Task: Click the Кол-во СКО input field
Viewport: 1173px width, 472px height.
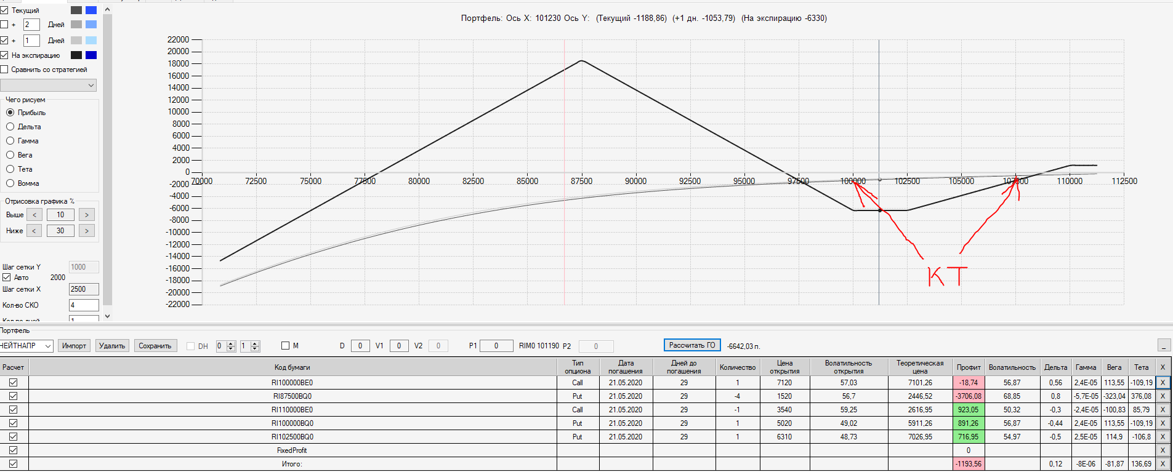Action: (84, 305)
